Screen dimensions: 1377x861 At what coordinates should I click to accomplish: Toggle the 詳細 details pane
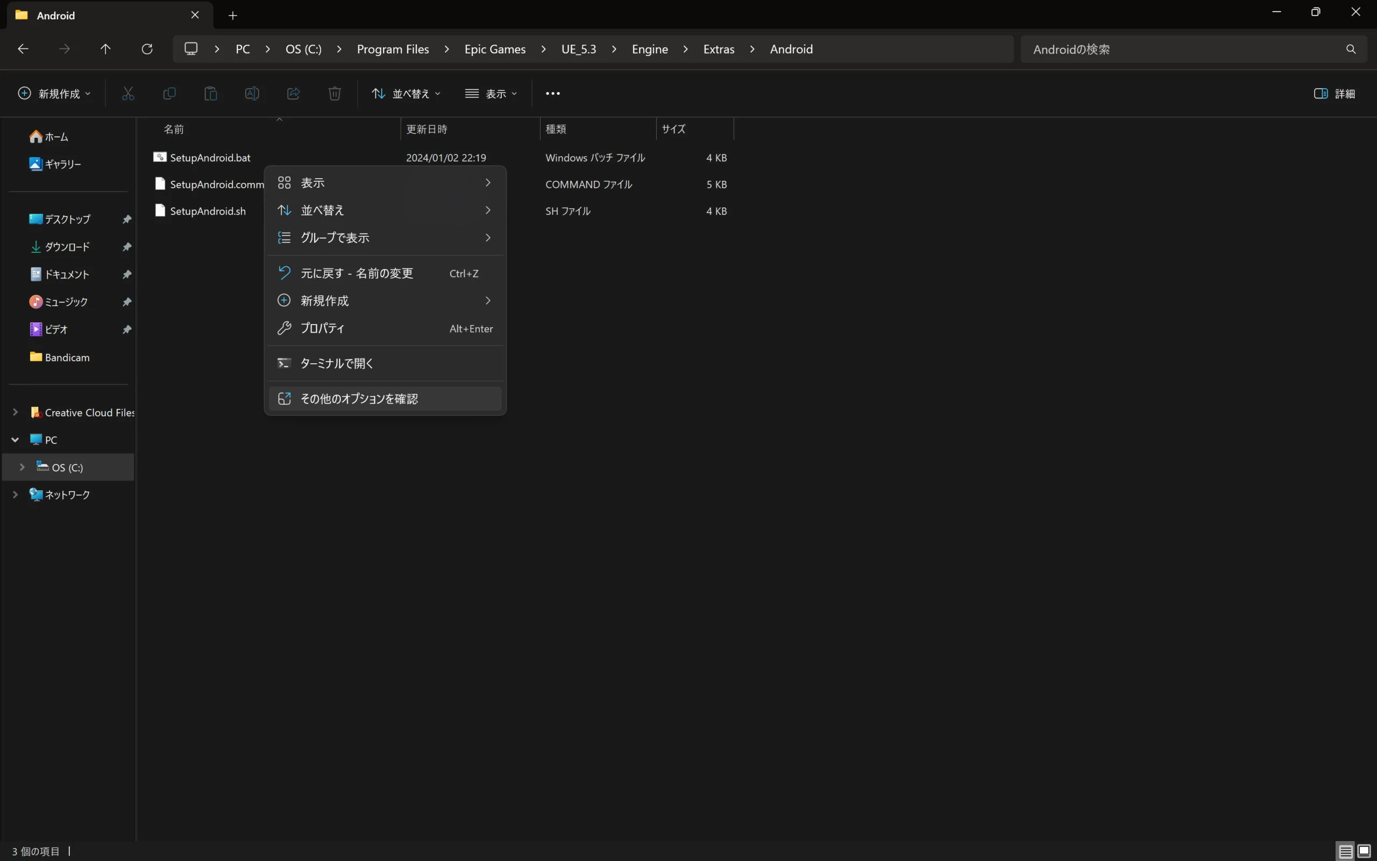pos(1335,94)
